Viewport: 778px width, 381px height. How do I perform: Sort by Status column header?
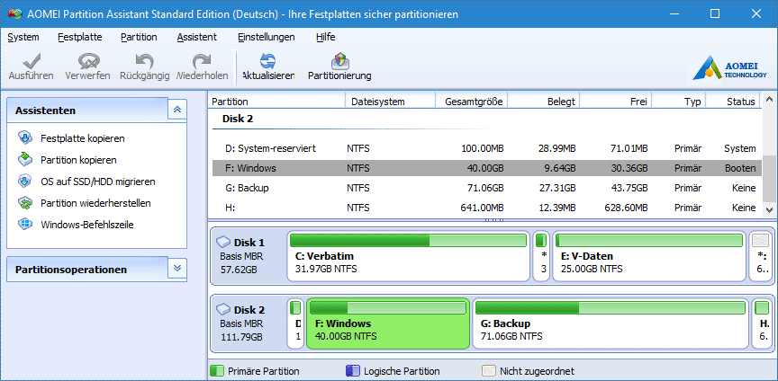tap(733, 102)
